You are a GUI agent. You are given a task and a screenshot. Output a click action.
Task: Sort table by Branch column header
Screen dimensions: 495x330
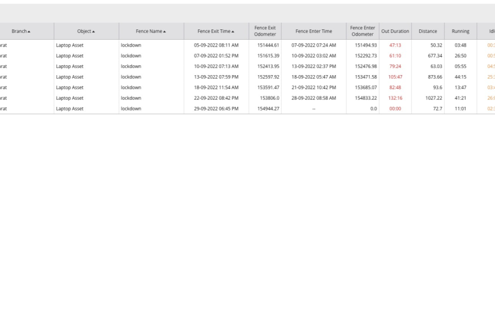(21, 31)
